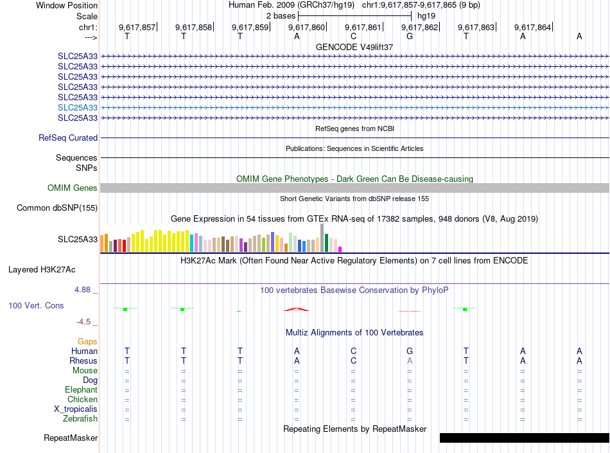Click the Chicken species label
This screenshot has width=610, height=453.
82,399
